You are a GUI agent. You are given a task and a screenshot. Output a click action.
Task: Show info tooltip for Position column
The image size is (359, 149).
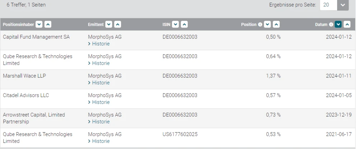point(260,24)
